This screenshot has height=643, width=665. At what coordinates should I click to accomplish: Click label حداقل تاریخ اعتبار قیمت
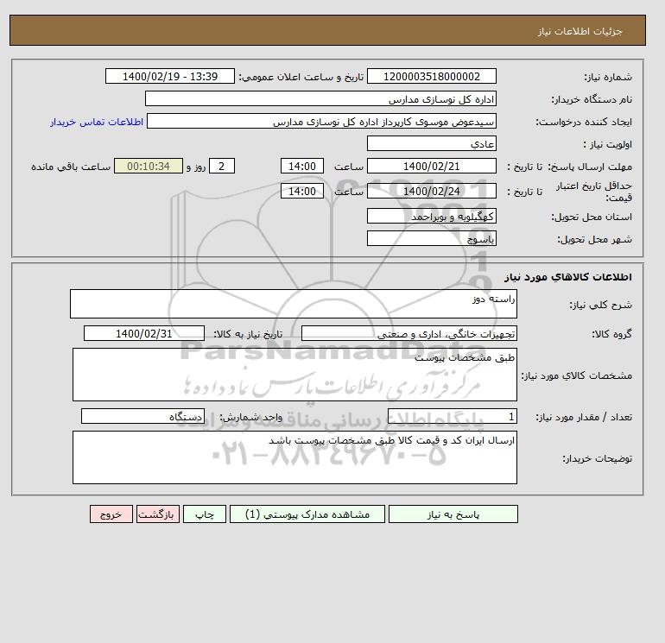click(x=594, y=192)
